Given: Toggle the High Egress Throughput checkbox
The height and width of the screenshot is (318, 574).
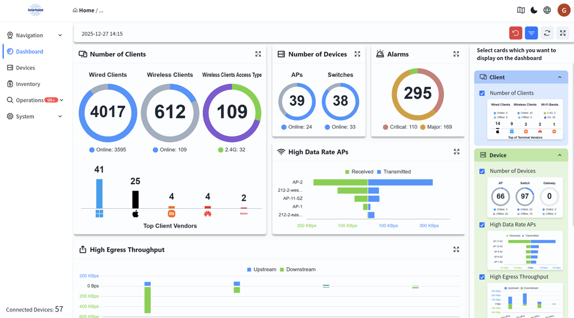Looking at the screenshot, I should coord(482,277).
